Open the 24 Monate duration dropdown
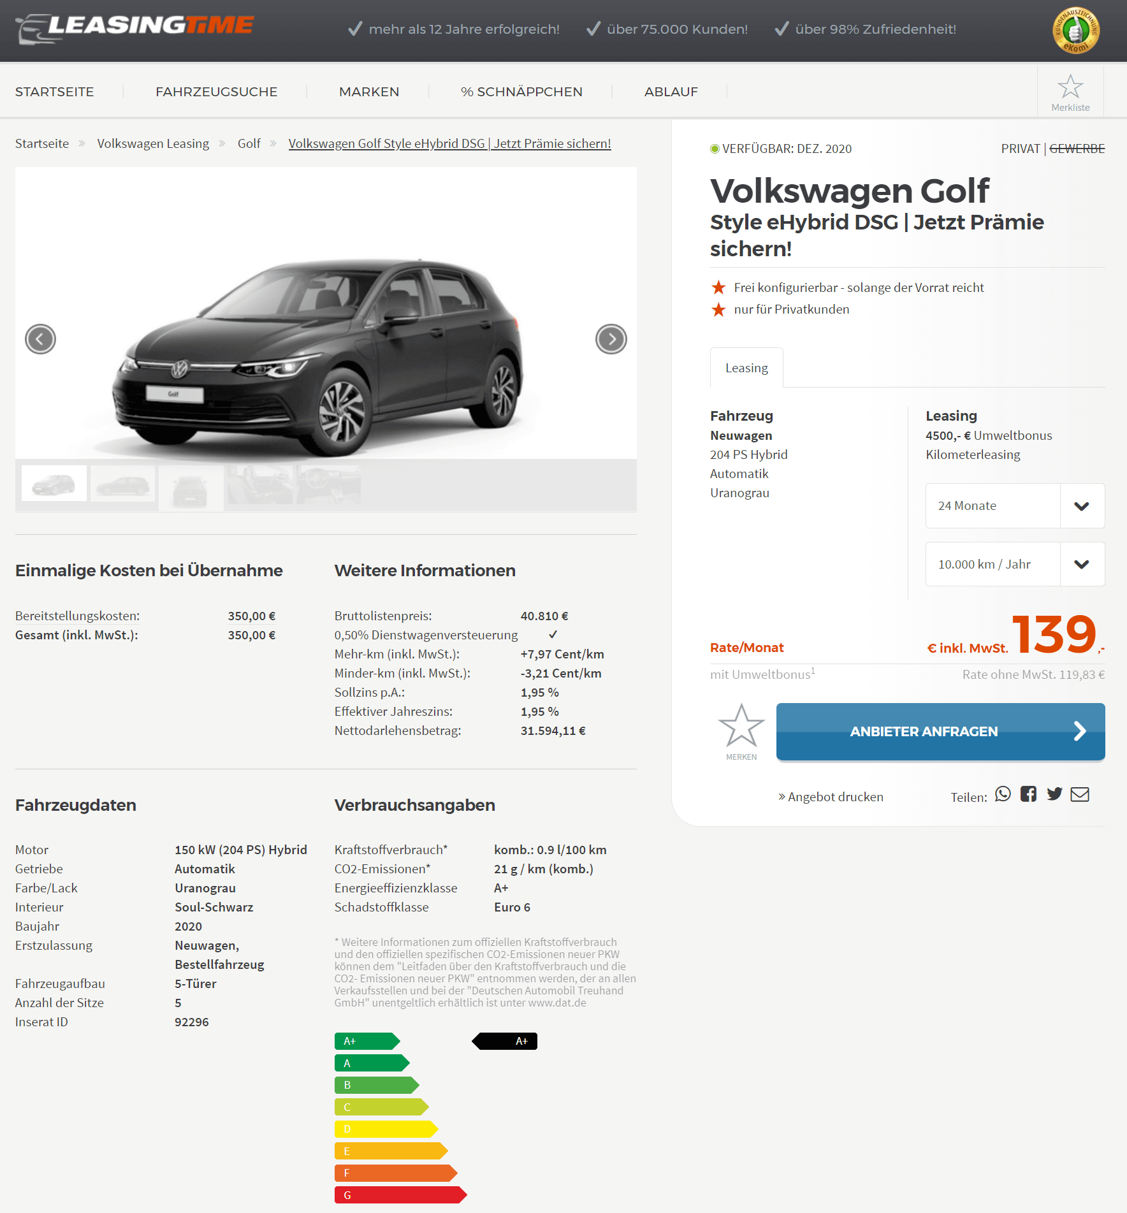Screen dimensions: 1127x1213 (x=1015, y=505)
